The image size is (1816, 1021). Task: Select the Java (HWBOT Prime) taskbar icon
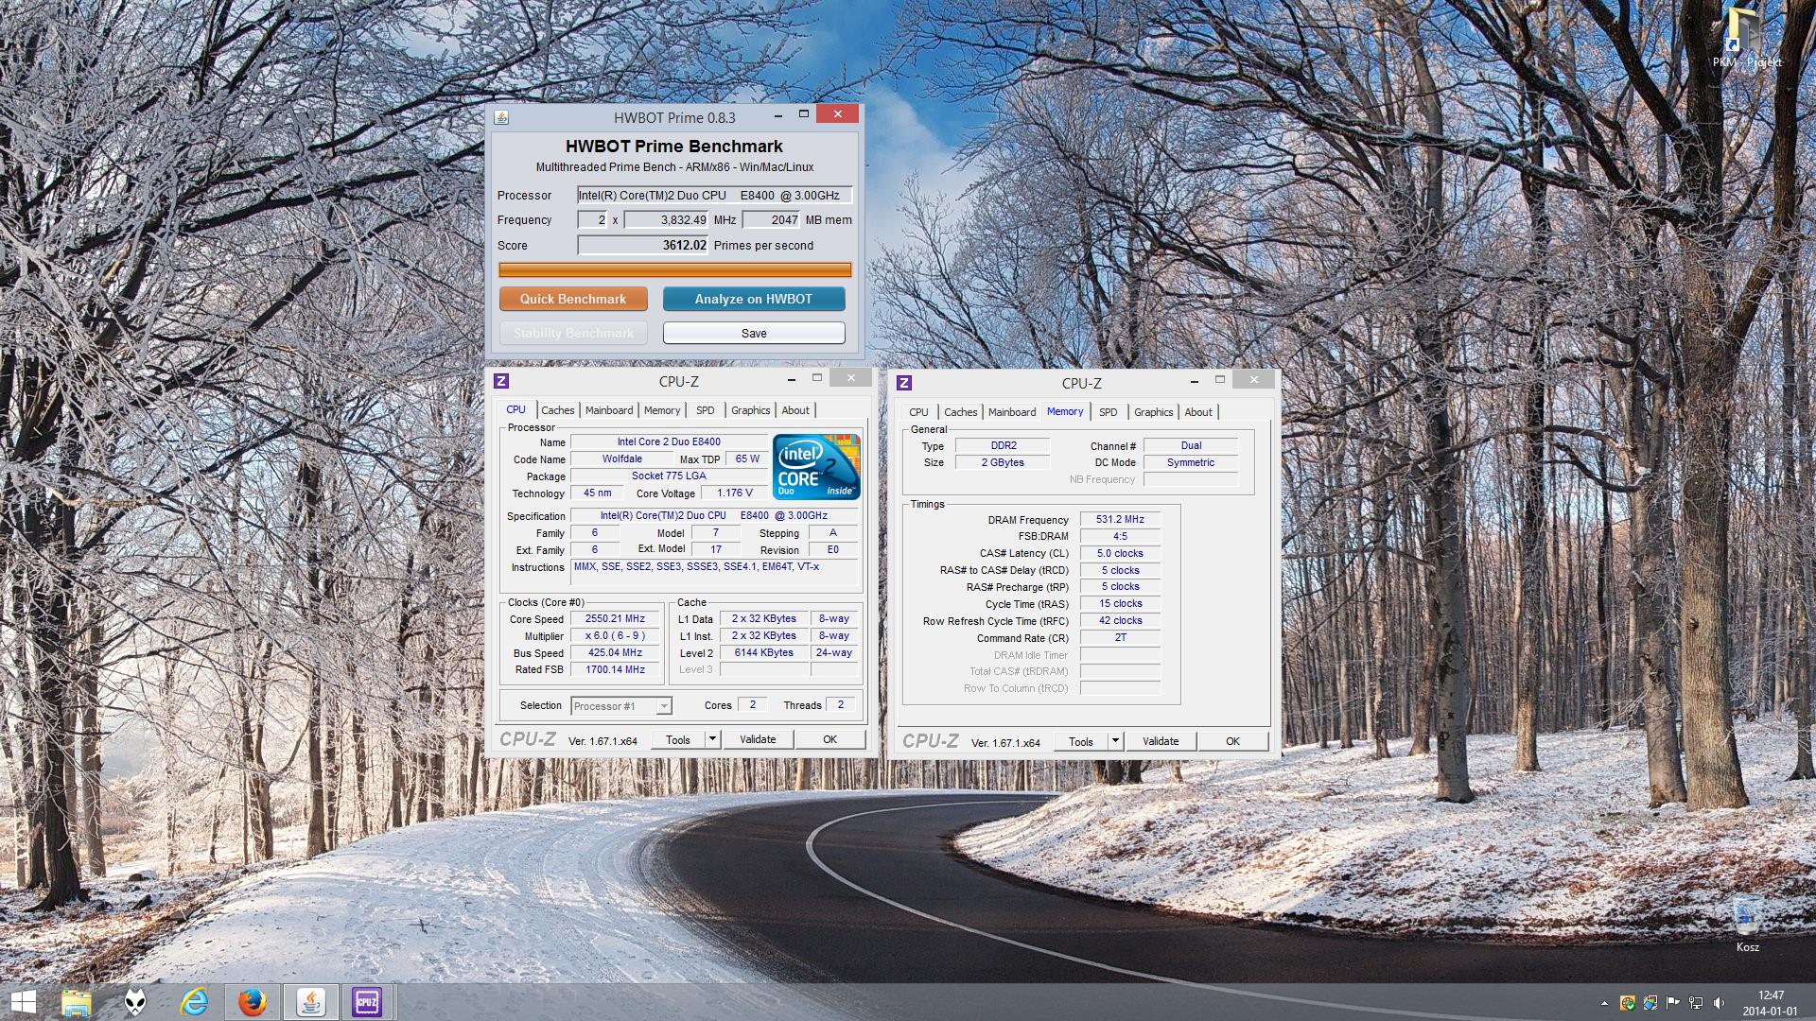tap(310, 1002)
